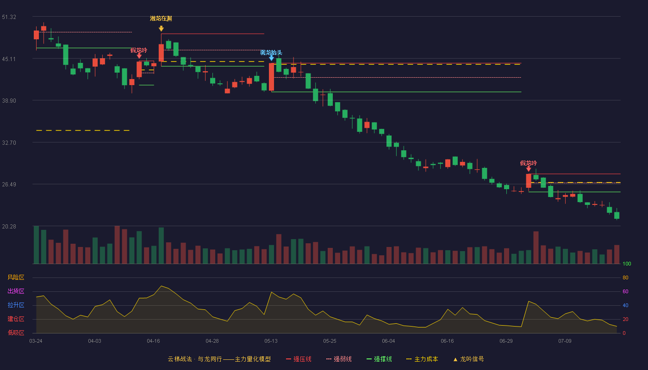Click the 拉升区 zone label

[16, 305]
